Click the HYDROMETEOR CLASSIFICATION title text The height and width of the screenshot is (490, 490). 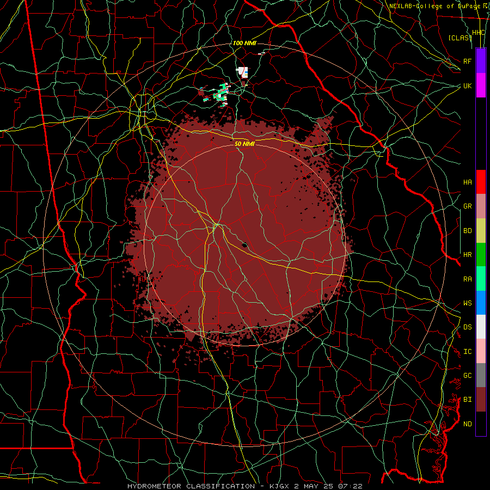click(x=191, y=486)
